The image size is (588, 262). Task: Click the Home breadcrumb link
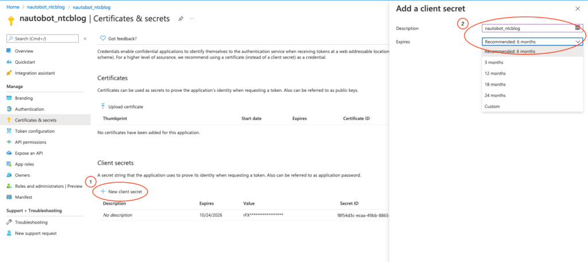13,7
